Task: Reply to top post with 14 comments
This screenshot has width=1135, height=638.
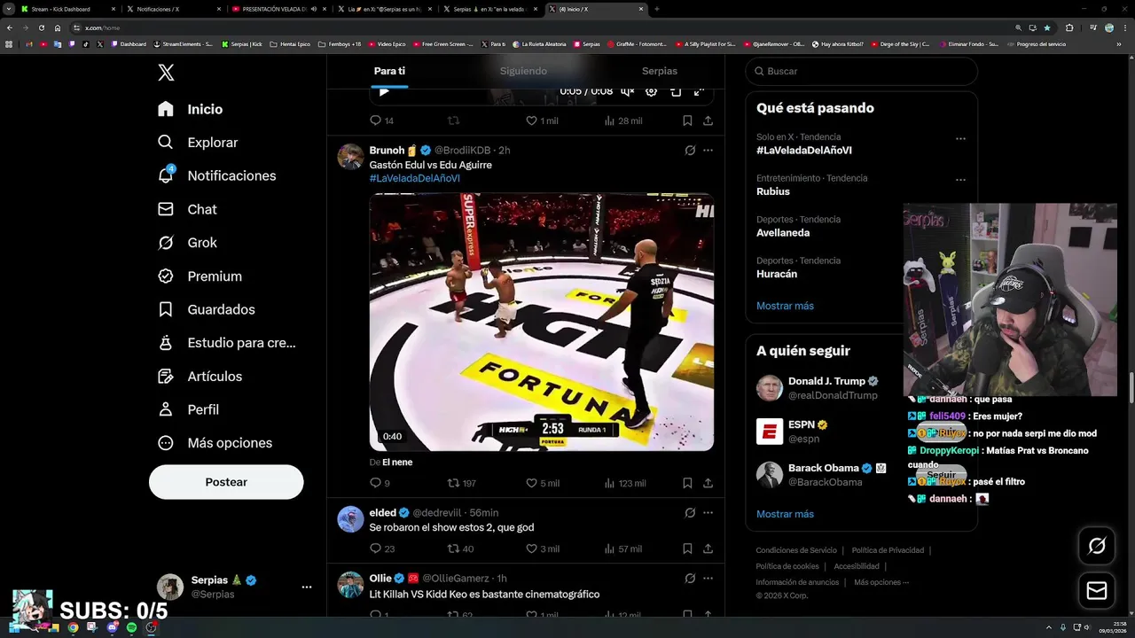Action: [x=381, y=121]
